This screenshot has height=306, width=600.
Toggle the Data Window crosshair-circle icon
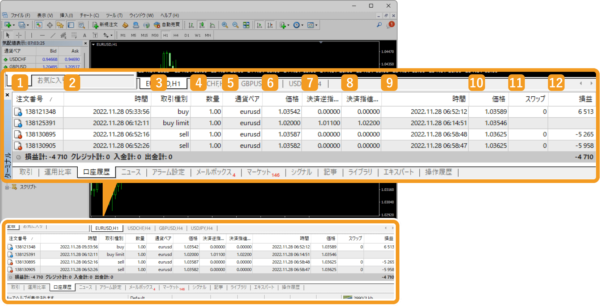tap(50, 25)
